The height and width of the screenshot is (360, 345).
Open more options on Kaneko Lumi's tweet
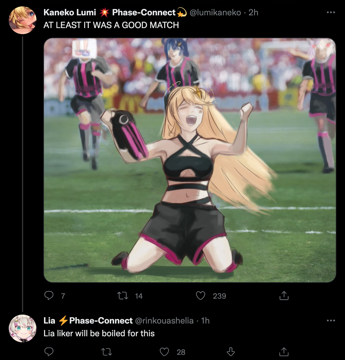click(331, 12)
